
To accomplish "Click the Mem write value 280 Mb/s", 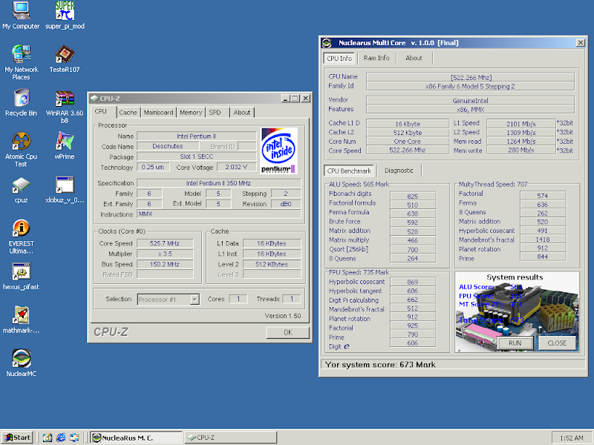I will click(521, 151).
